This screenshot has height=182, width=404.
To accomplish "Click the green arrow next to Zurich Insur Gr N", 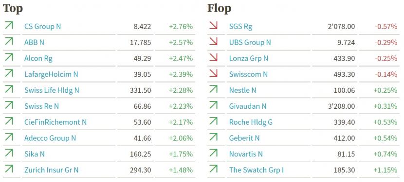I will [x=9, y=169].
